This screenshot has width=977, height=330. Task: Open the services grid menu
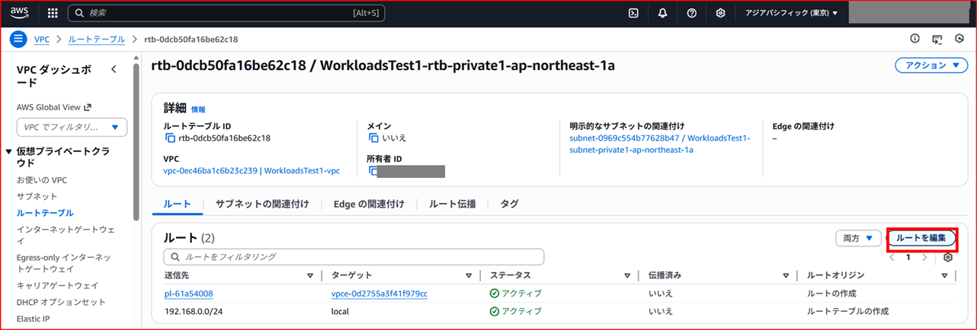(53, 13)
